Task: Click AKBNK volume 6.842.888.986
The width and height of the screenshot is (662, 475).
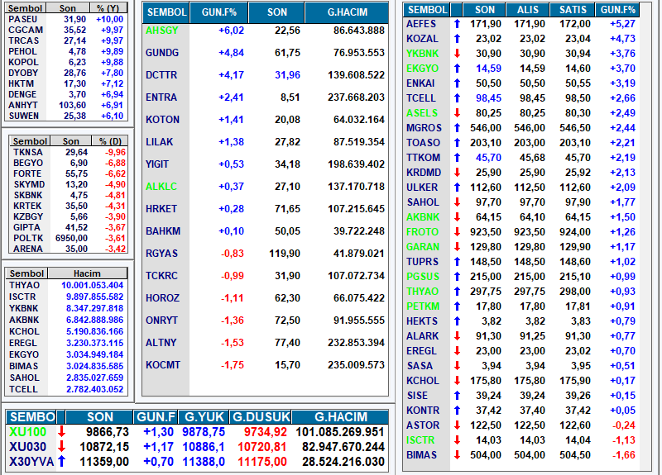Action: pyautogui.click(x=94, y=320)
